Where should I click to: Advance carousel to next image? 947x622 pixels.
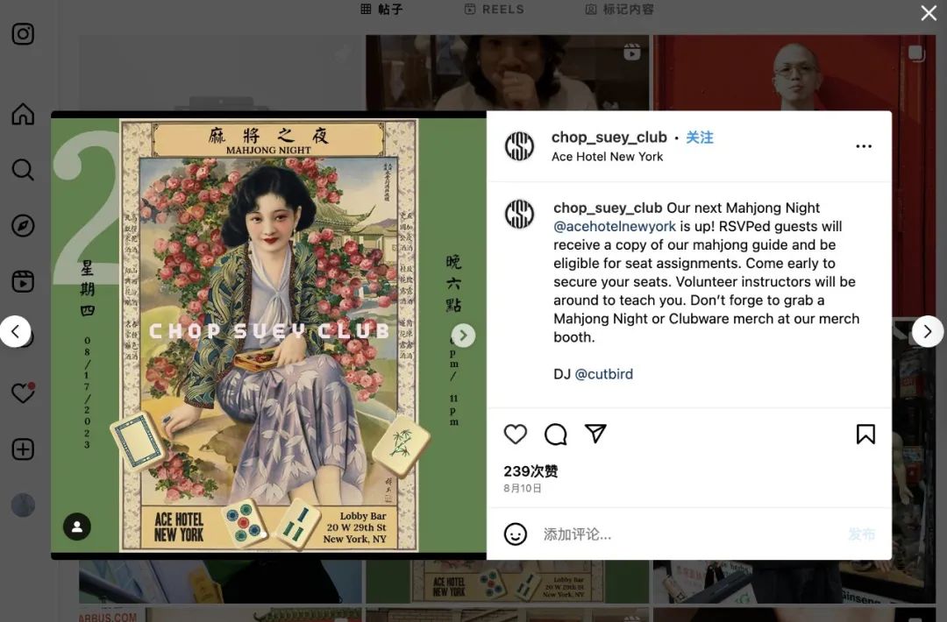[463, 336]
